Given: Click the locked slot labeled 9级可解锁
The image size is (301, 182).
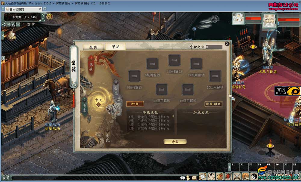Looking at the screenshot, I should coord(134,76).
